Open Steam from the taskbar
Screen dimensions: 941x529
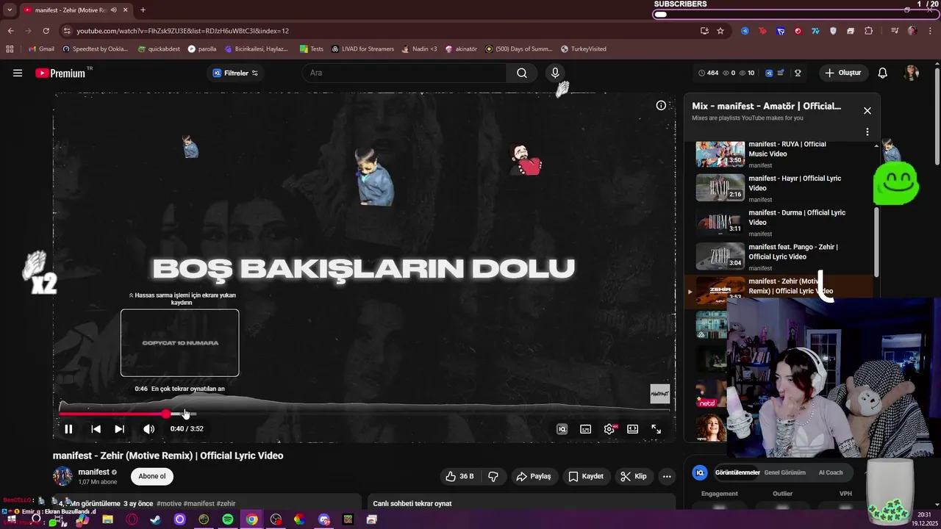tap(156, 519)
